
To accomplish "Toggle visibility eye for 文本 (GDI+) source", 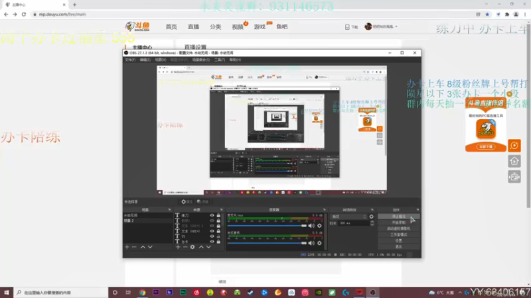I will click(x=212, y=231).
